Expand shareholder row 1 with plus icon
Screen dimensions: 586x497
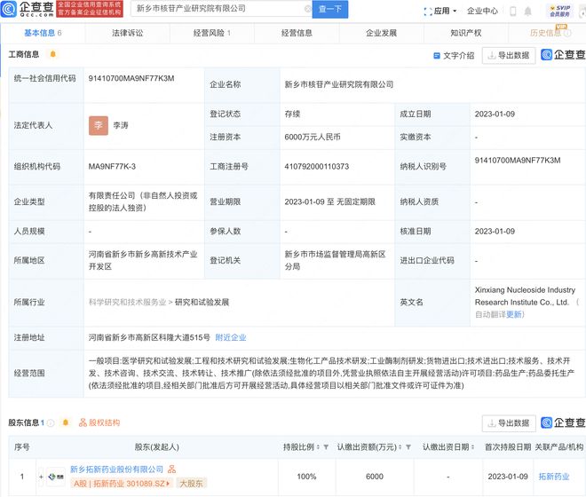tap(41, 477)
